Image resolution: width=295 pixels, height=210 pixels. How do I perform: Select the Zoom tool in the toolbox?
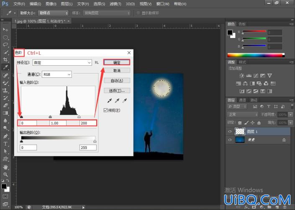tap(5, 174)
